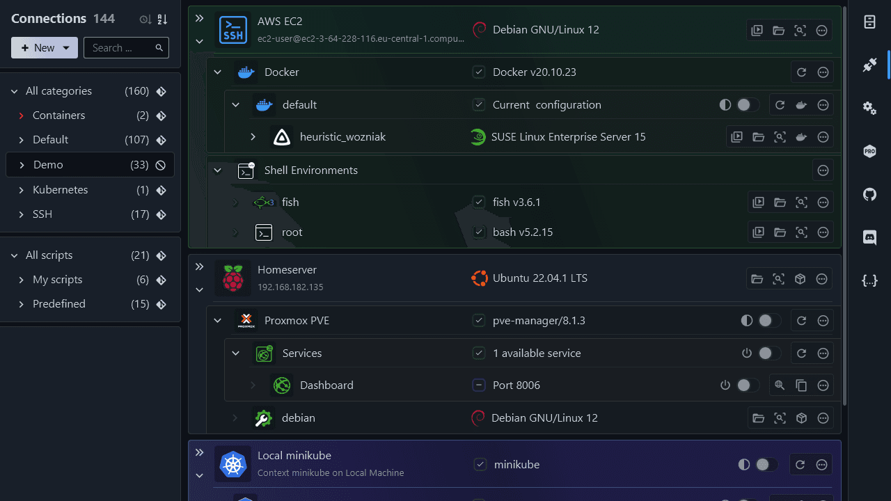
Task: Copy the Dashboard service address
Action: click(x=801, y=385)
